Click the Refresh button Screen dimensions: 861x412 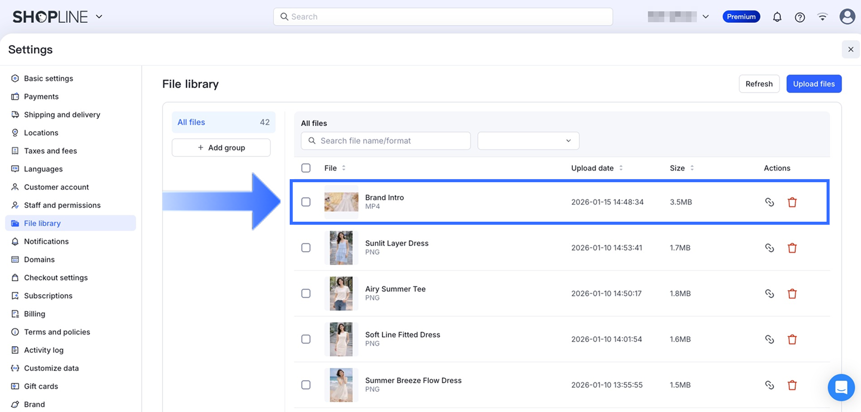(759, 84)
